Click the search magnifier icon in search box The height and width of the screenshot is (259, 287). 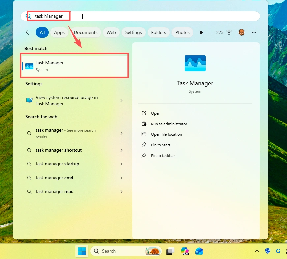click(x=28, y=16)
